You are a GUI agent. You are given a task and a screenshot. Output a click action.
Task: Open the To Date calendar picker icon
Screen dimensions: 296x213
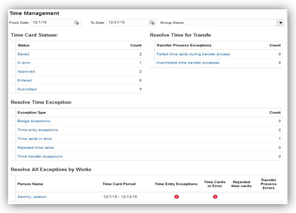tap(152, 22)
